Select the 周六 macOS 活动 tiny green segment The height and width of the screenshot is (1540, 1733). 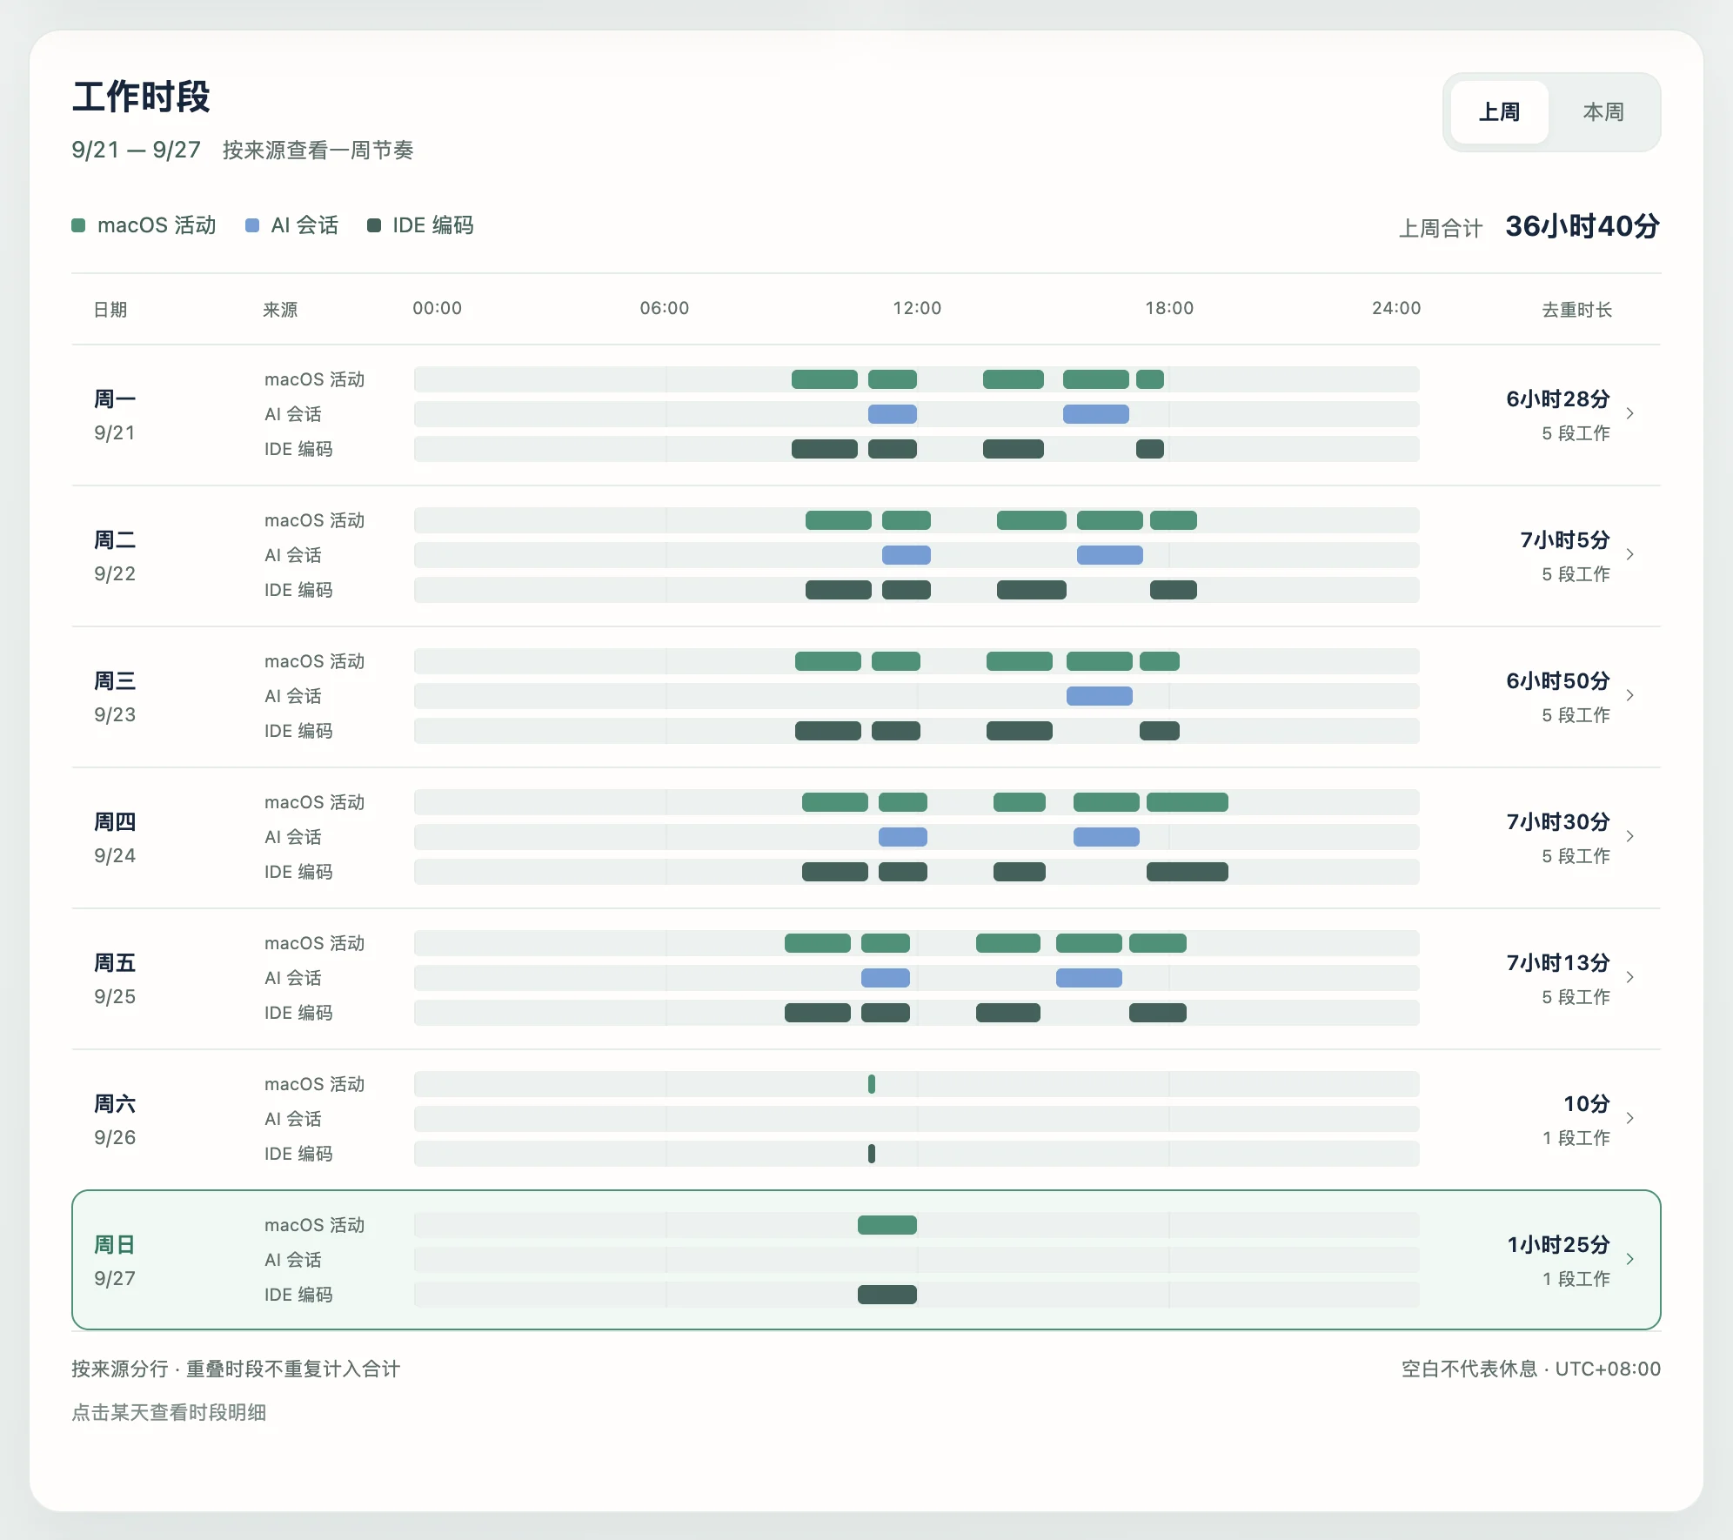tap(872, 1084)
